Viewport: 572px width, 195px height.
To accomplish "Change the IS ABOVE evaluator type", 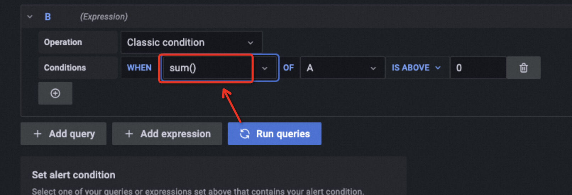I will (416, 68).
